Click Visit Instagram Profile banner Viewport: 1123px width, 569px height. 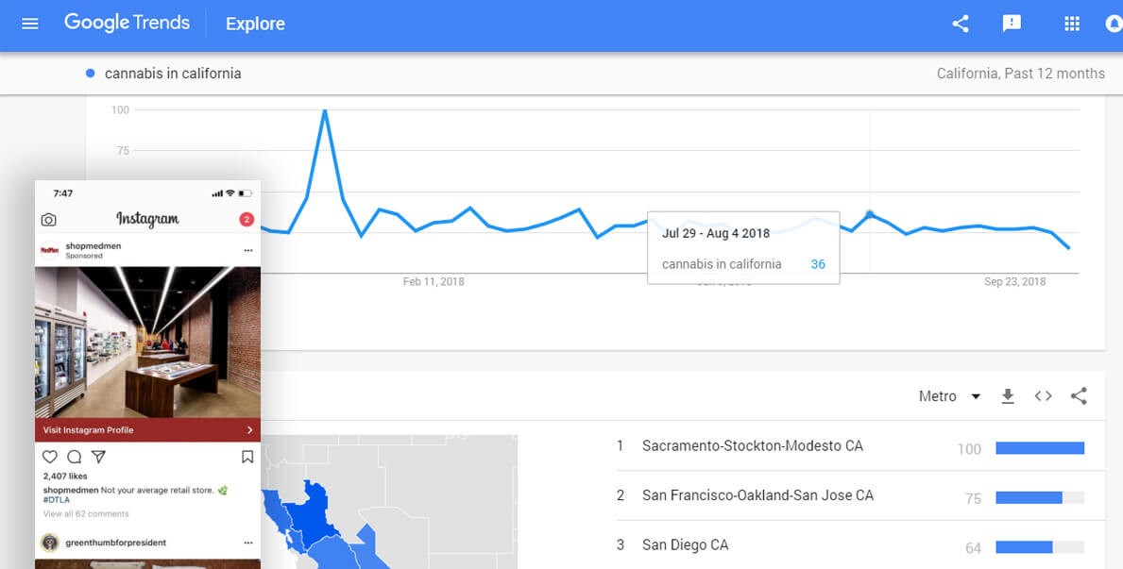[x=147, y=430]
